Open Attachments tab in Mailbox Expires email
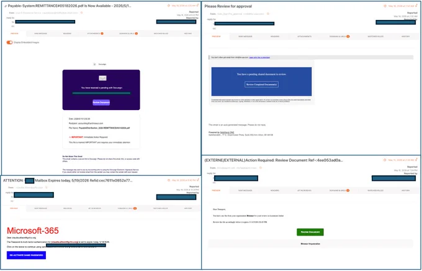 [x=94, y=208]
